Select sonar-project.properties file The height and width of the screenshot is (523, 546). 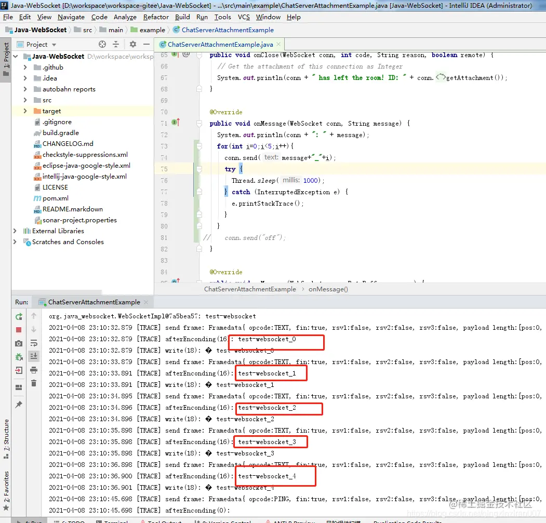[x=79, y=220]
